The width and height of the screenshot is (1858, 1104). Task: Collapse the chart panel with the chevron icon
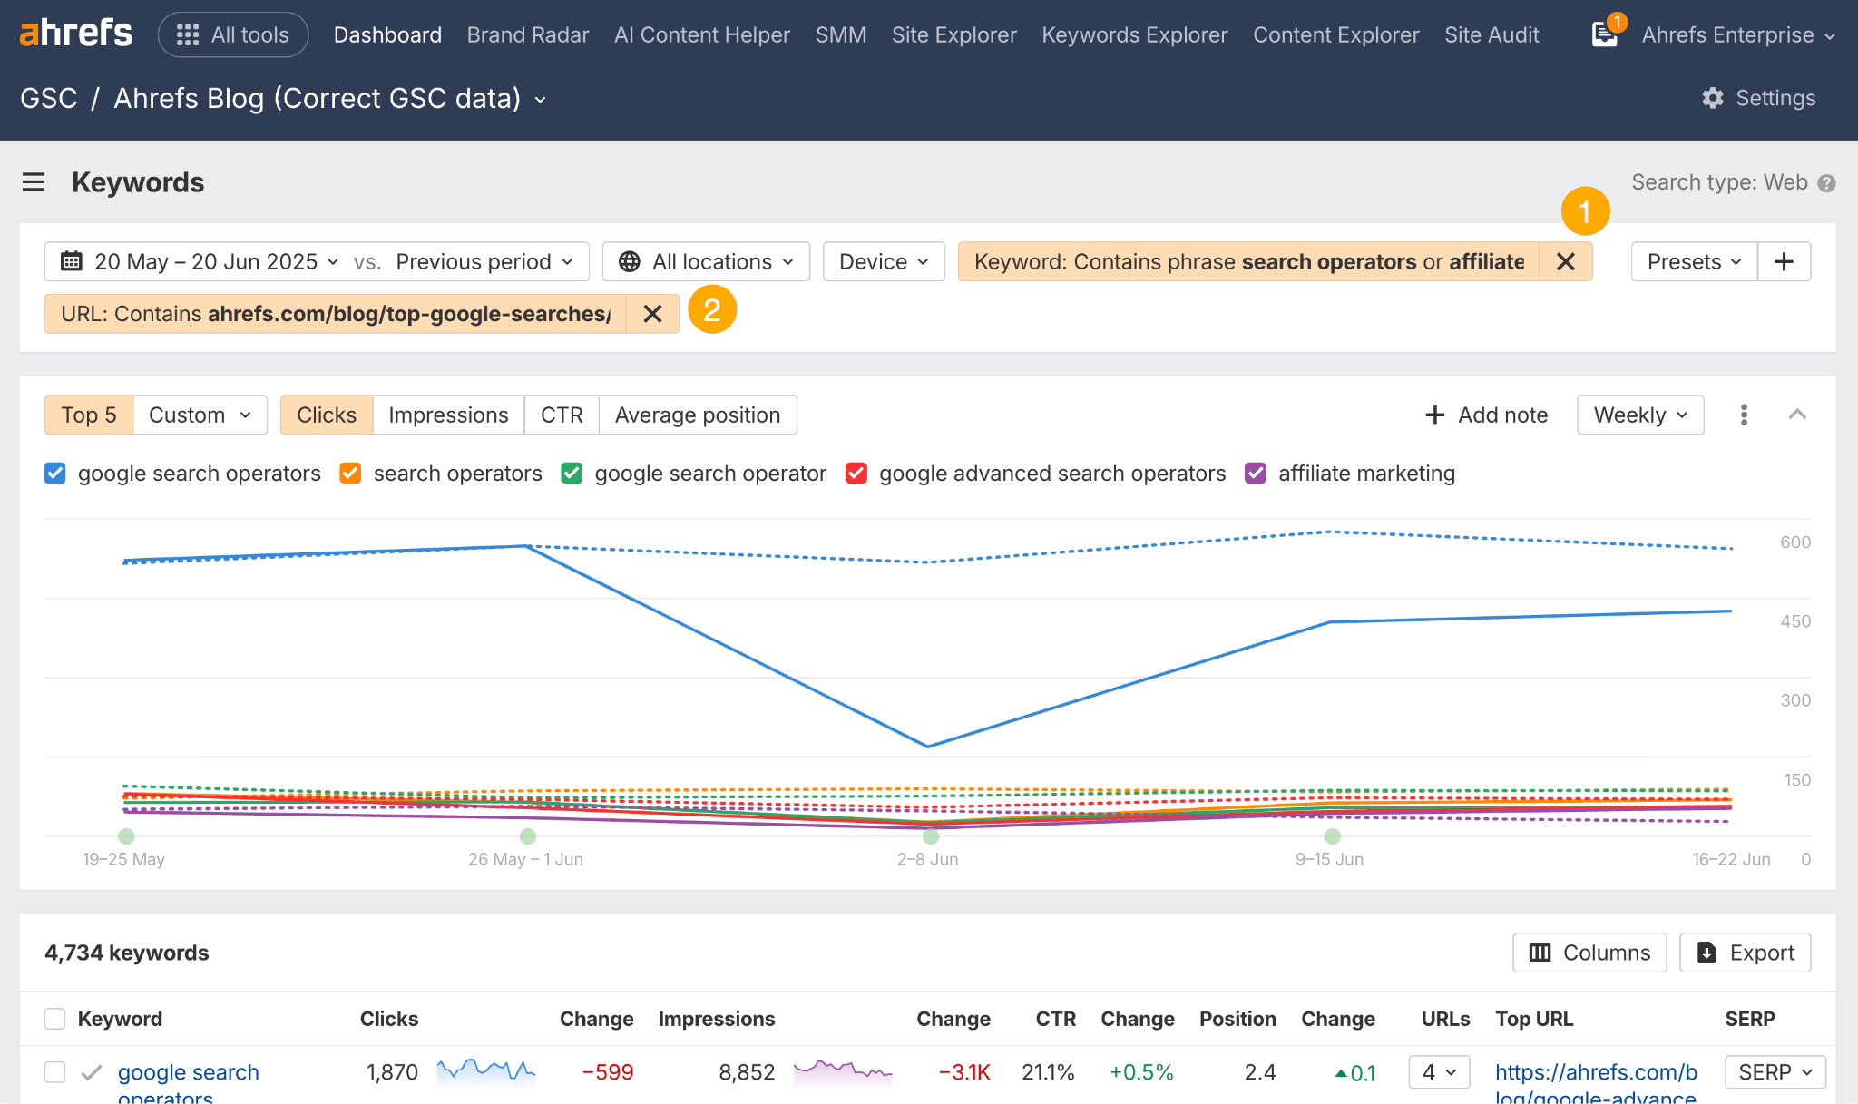(x=1797, y=415)
